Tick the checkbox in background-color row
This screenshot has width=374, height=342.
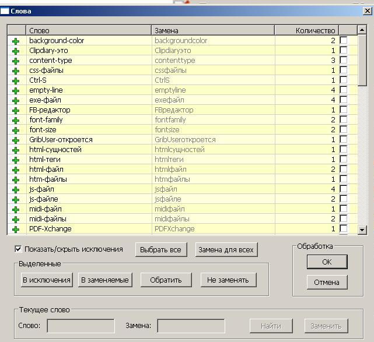pos(344,40)
